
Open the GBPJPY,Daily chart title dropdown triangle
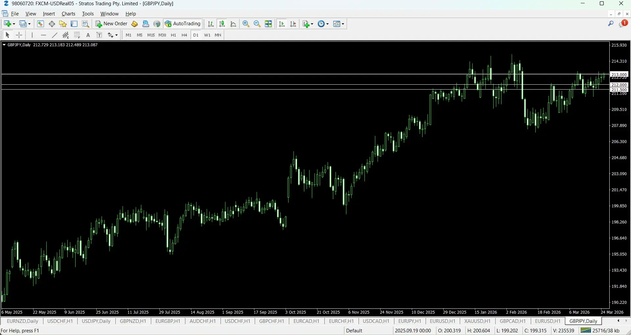point(4,45)
